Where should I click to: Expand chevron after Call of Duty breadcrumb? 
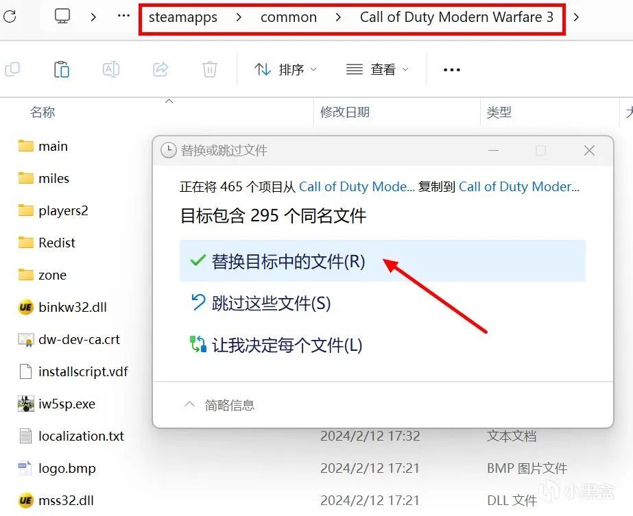(576, 17)
